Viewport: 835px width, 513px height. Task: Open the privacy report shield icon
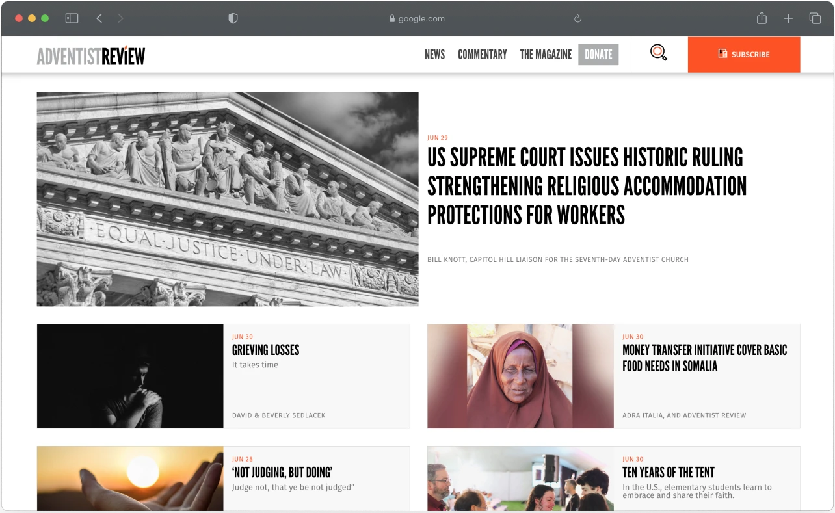[x=233, y=18]
